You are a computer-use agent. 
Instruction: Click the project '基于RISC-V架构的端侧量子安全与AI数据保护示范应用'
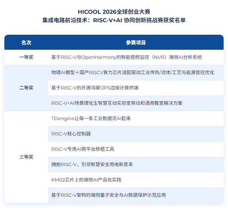[109, 195]
